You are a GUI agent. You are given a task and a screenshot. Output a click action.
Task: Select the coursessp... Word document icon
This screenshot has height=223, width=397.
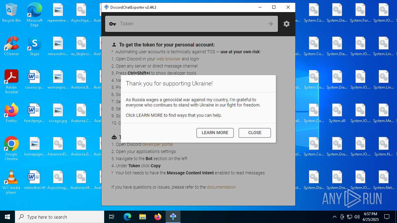pos(34,80)
